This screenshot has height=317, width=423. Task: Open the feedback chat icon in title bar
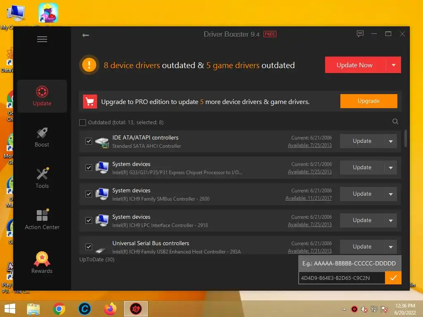point(360,34)
